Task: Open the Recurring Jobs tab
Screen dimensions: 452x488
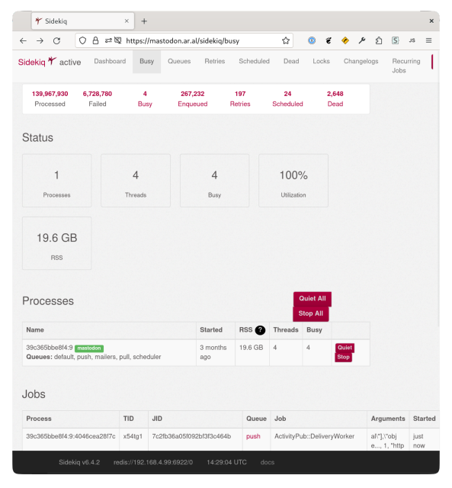Action: pos(406,66)
